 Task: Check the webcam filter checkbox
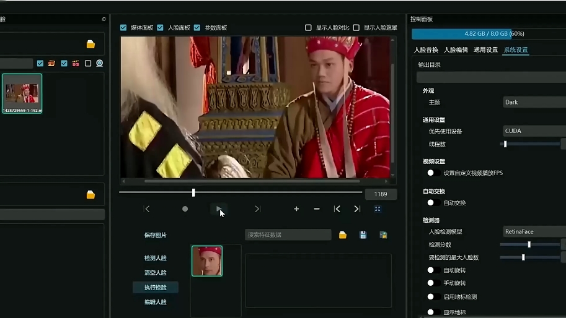point(87,63)
